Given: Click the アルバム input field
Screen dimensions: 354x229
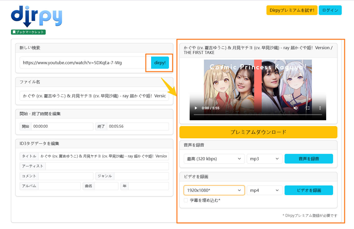Looking at the screenshot, I should pos(59,186).
